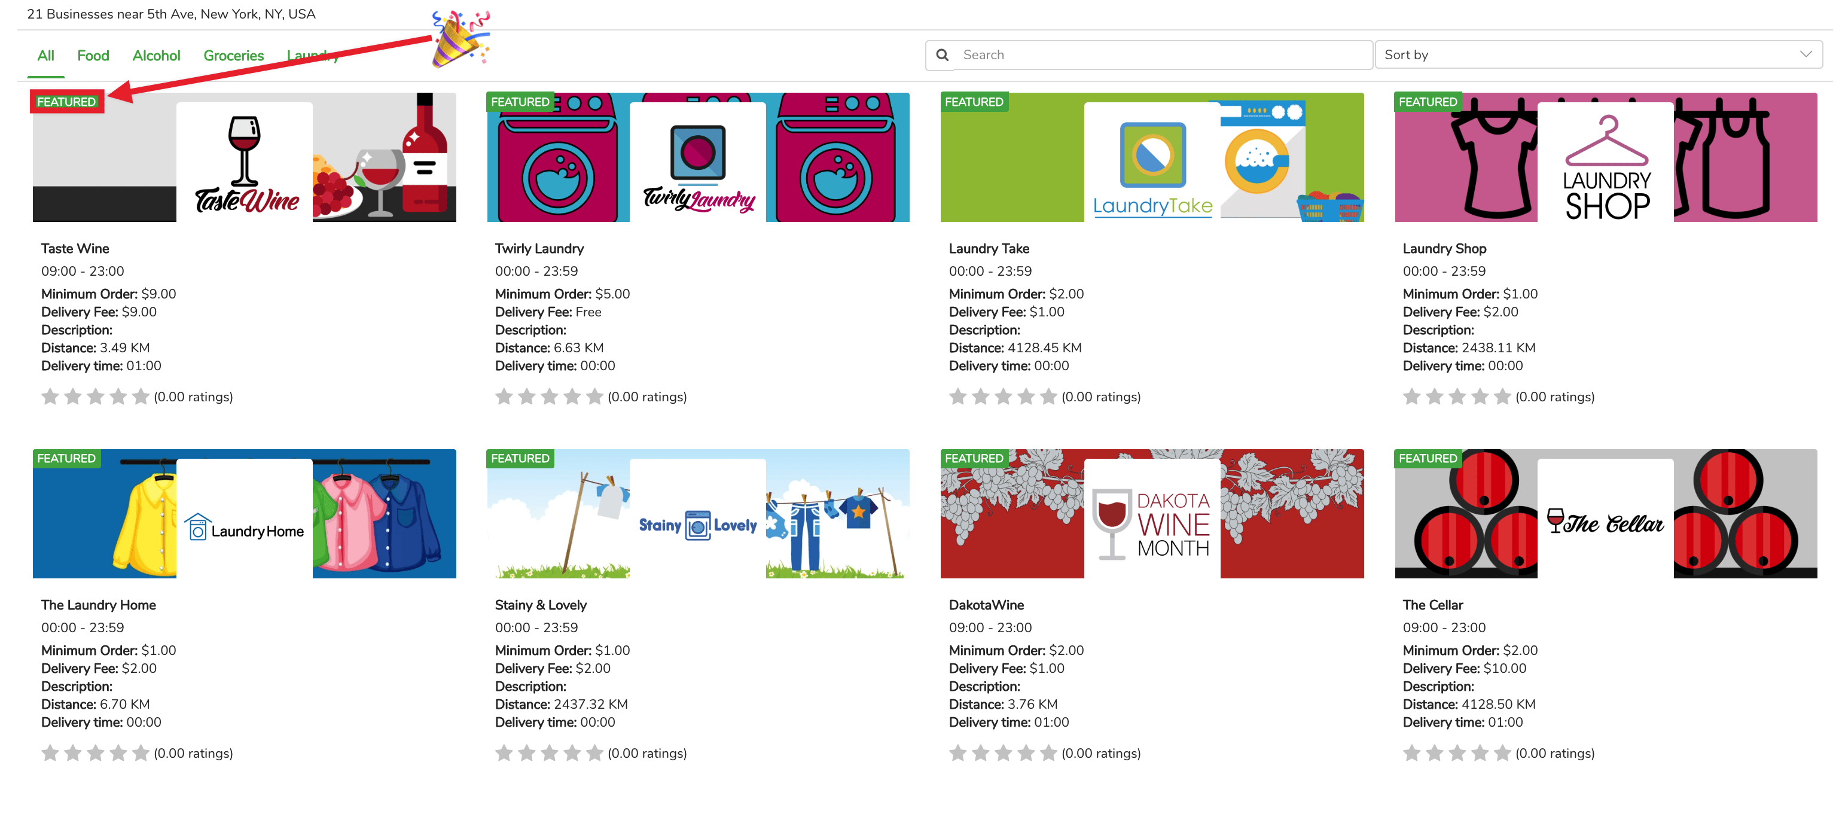
Task: Open the LaundryTake logo image
Action: pos(1151,161)
